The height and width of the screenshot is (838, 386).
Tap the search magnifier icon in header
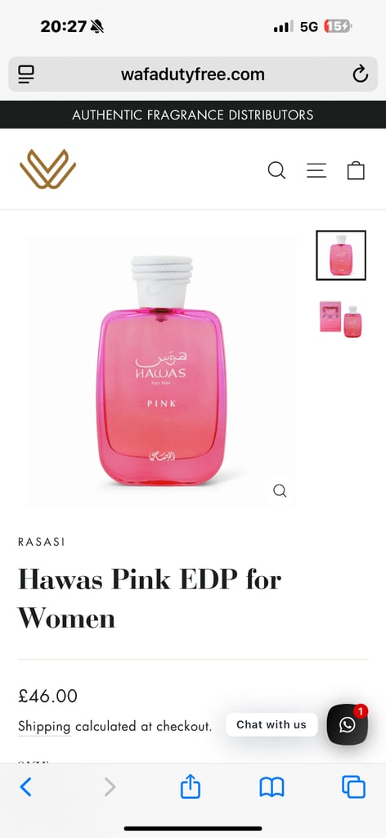(276, 170)
